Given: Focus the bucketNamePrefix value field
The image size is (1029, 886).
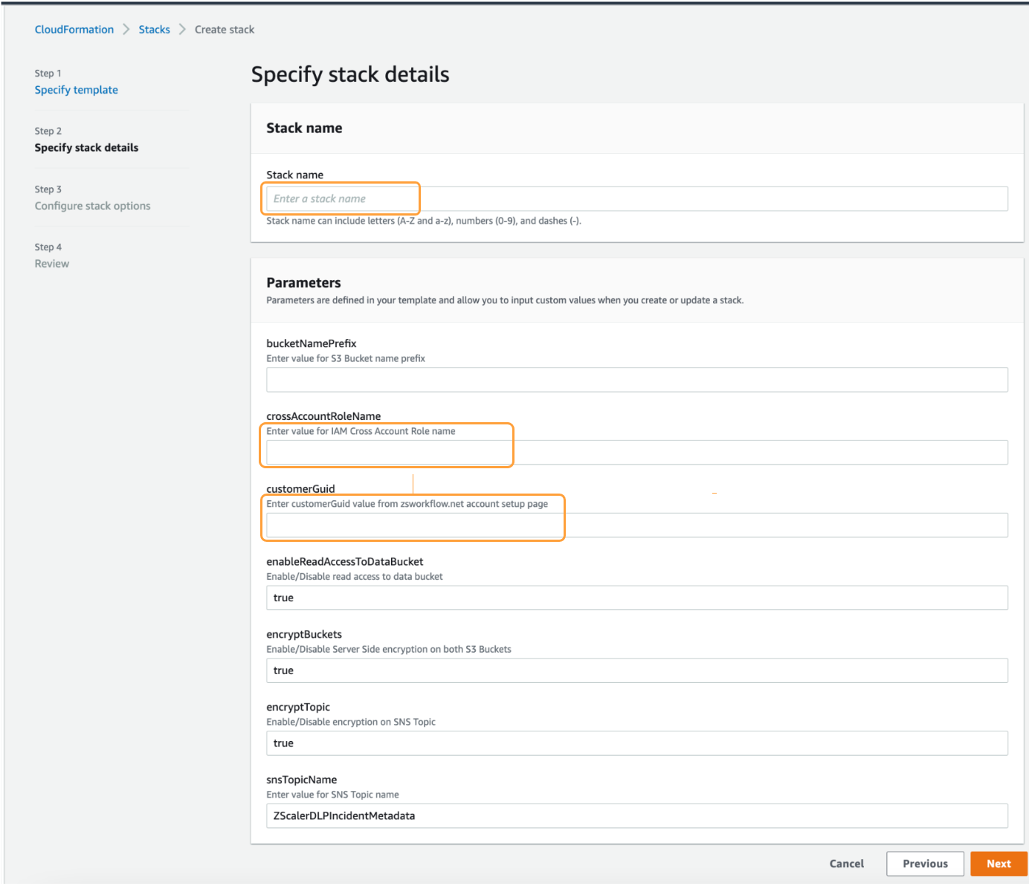Looking at the screenshot, I should (x=636, y=379).
